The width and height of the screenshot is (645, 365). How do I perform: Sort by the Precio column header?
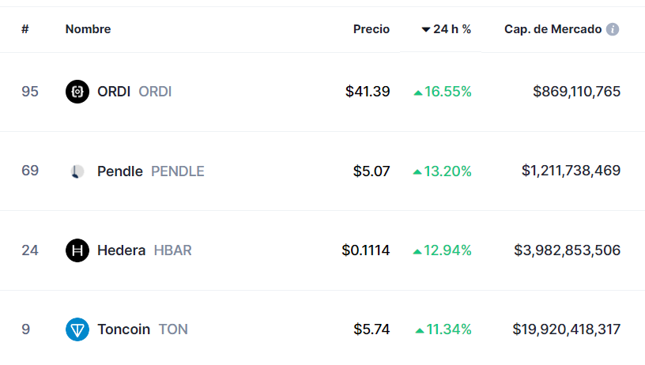point(372,29)
